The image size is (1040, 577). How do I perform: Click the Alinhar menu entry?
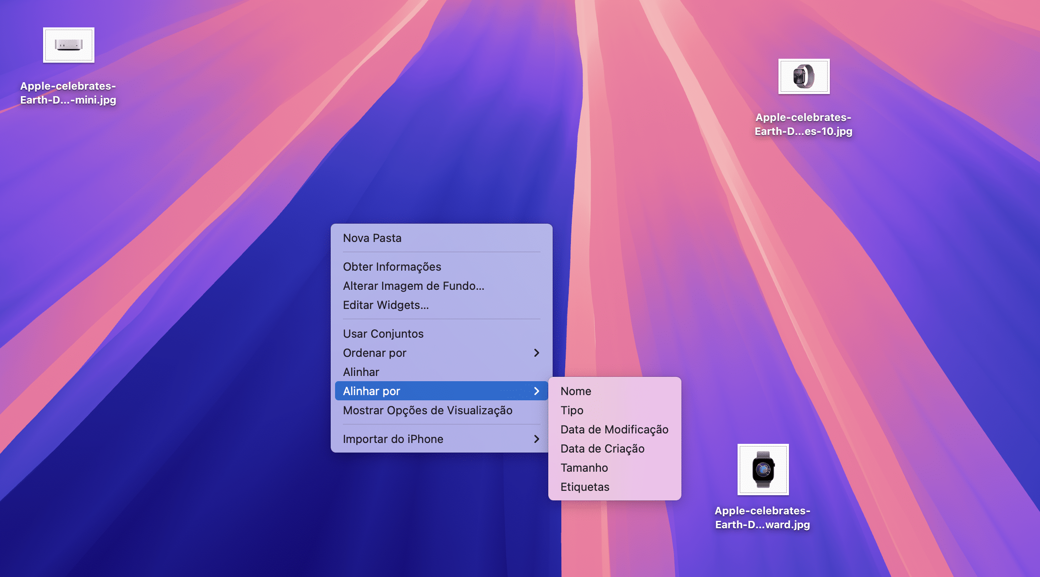click(441, 372)
